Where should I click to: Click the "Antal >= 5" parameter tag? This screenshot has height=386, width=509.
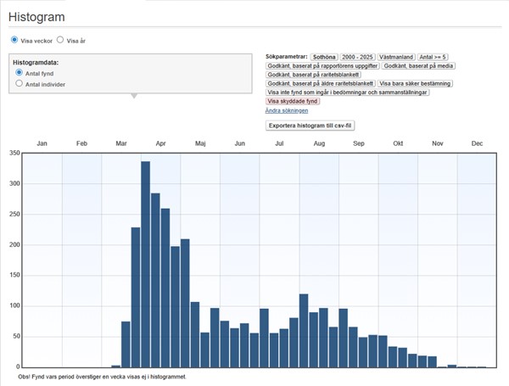pos(433,56)
